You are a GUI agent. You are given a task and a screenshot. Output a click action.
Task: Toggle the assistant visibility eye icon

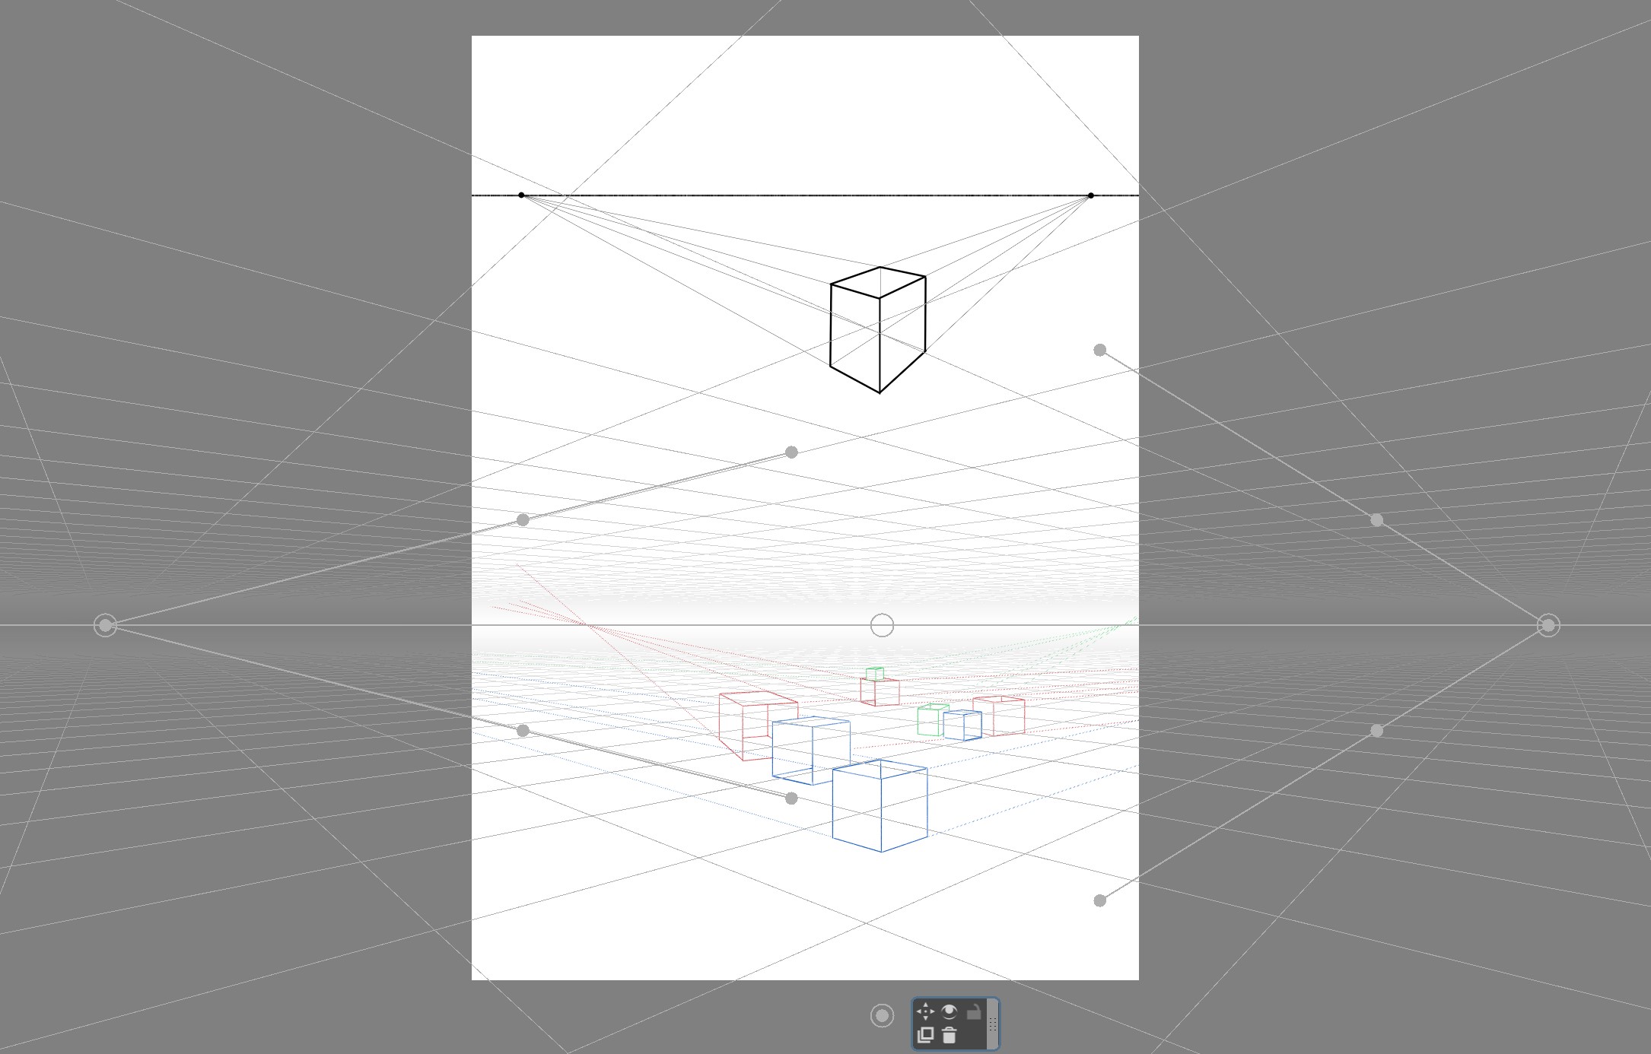[x=949, y=1011]
